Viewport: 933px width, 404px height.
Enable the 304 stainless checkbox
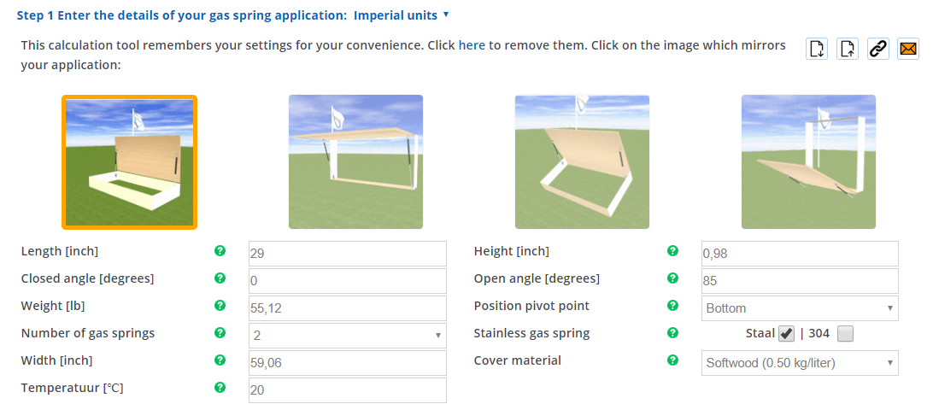click(845, 334)
